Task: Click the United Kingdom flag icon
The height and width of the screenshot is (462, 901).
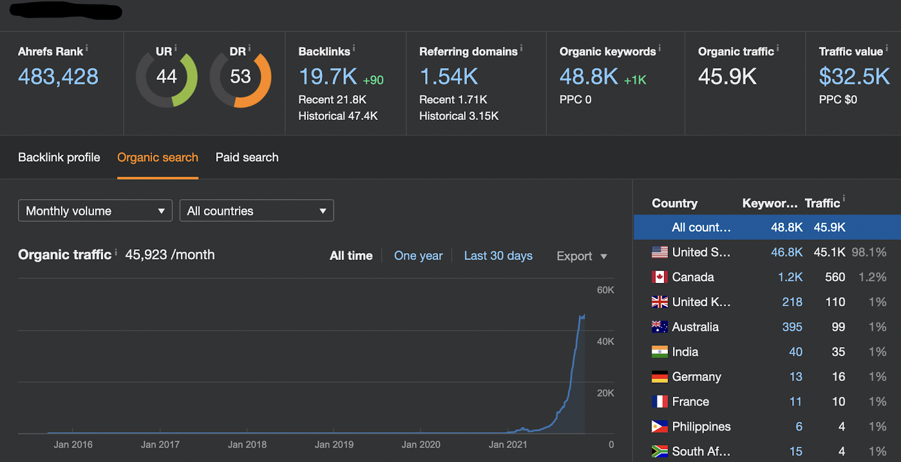Action: coord(659,302)
